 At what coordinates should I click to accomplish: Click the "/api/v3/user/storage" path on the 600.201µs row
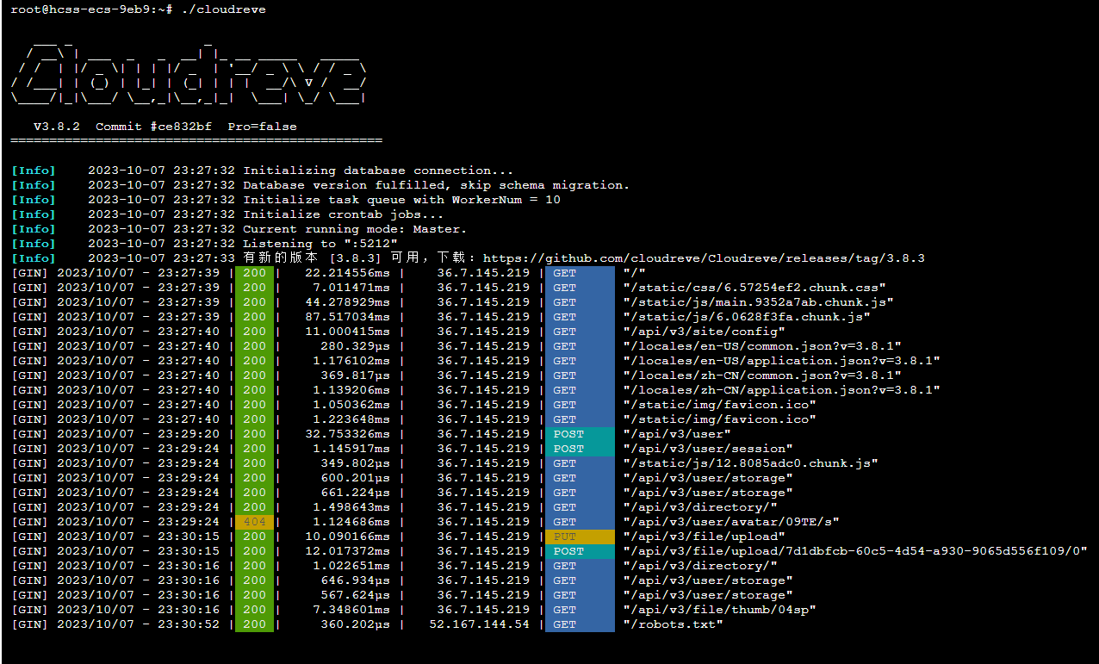coord(708,478)
